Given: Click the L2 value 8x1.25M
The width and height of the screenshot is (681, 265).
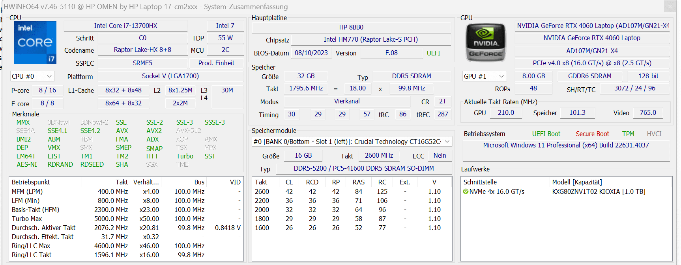Looking at the screenshot, I should (180, 90).
